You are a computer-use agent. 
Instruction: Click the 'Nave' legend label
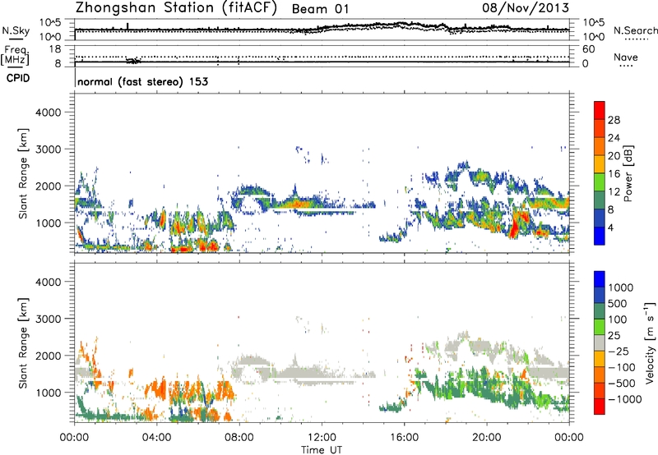coord(626,57)
